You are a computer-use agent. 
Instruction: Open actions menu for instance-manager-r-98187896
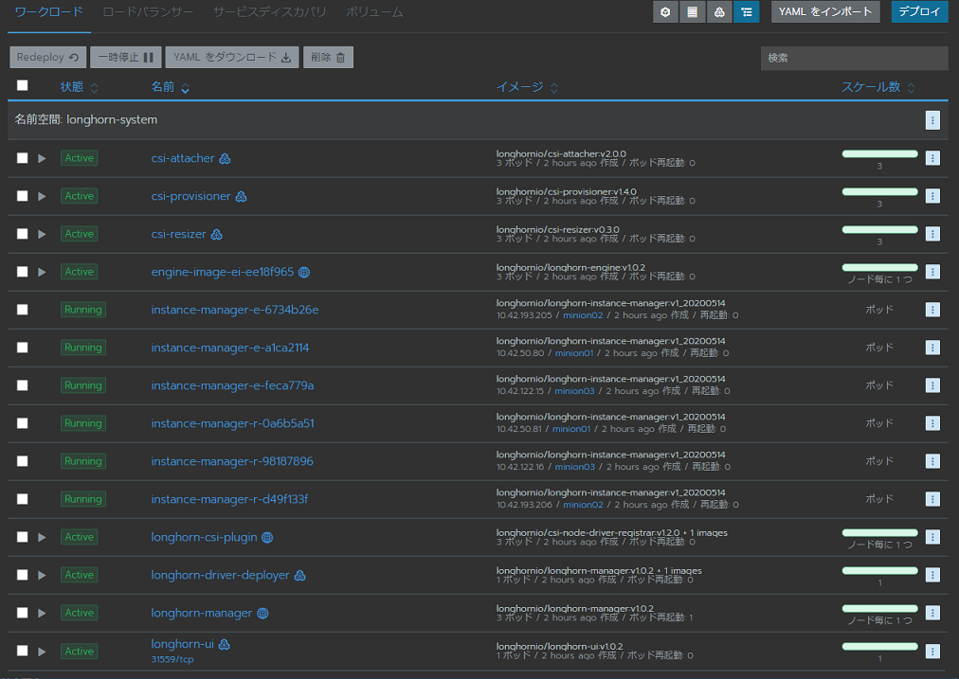[x=932, y=461]
